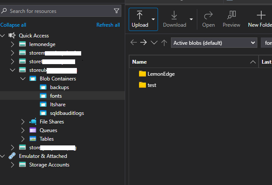Image resolution: width=272 pixels, height=185 pixels.
Task: Expand the storem storage account
Action: (x=13, y=53)
